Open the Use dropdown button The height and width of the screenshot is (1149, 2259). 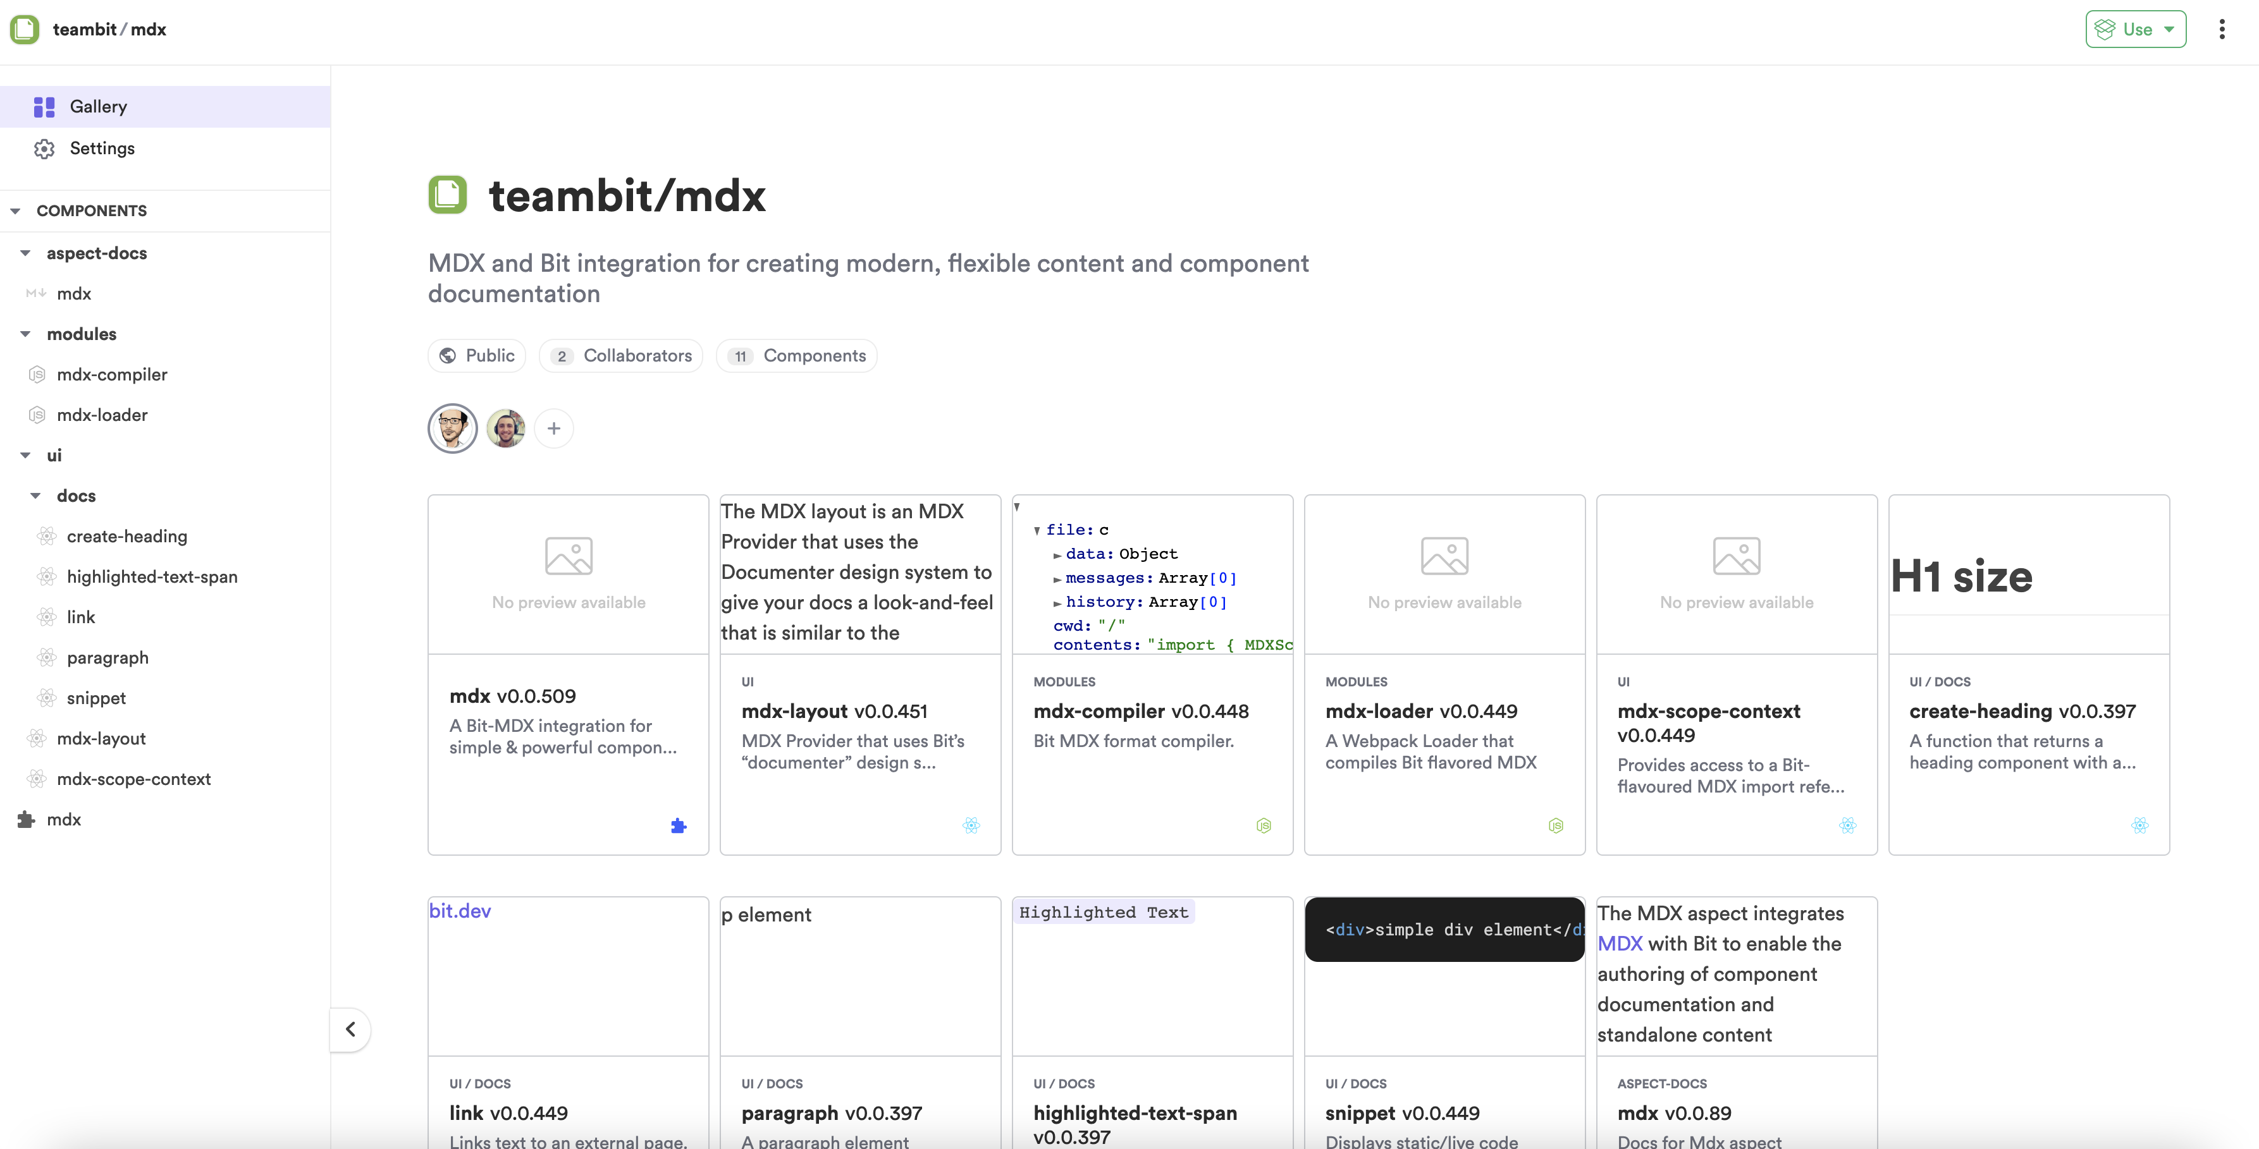point(2135,29)
